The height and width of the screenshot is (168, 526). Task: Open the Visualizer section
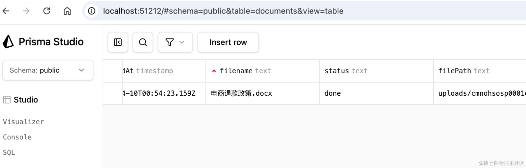click(x=23, y=122)
